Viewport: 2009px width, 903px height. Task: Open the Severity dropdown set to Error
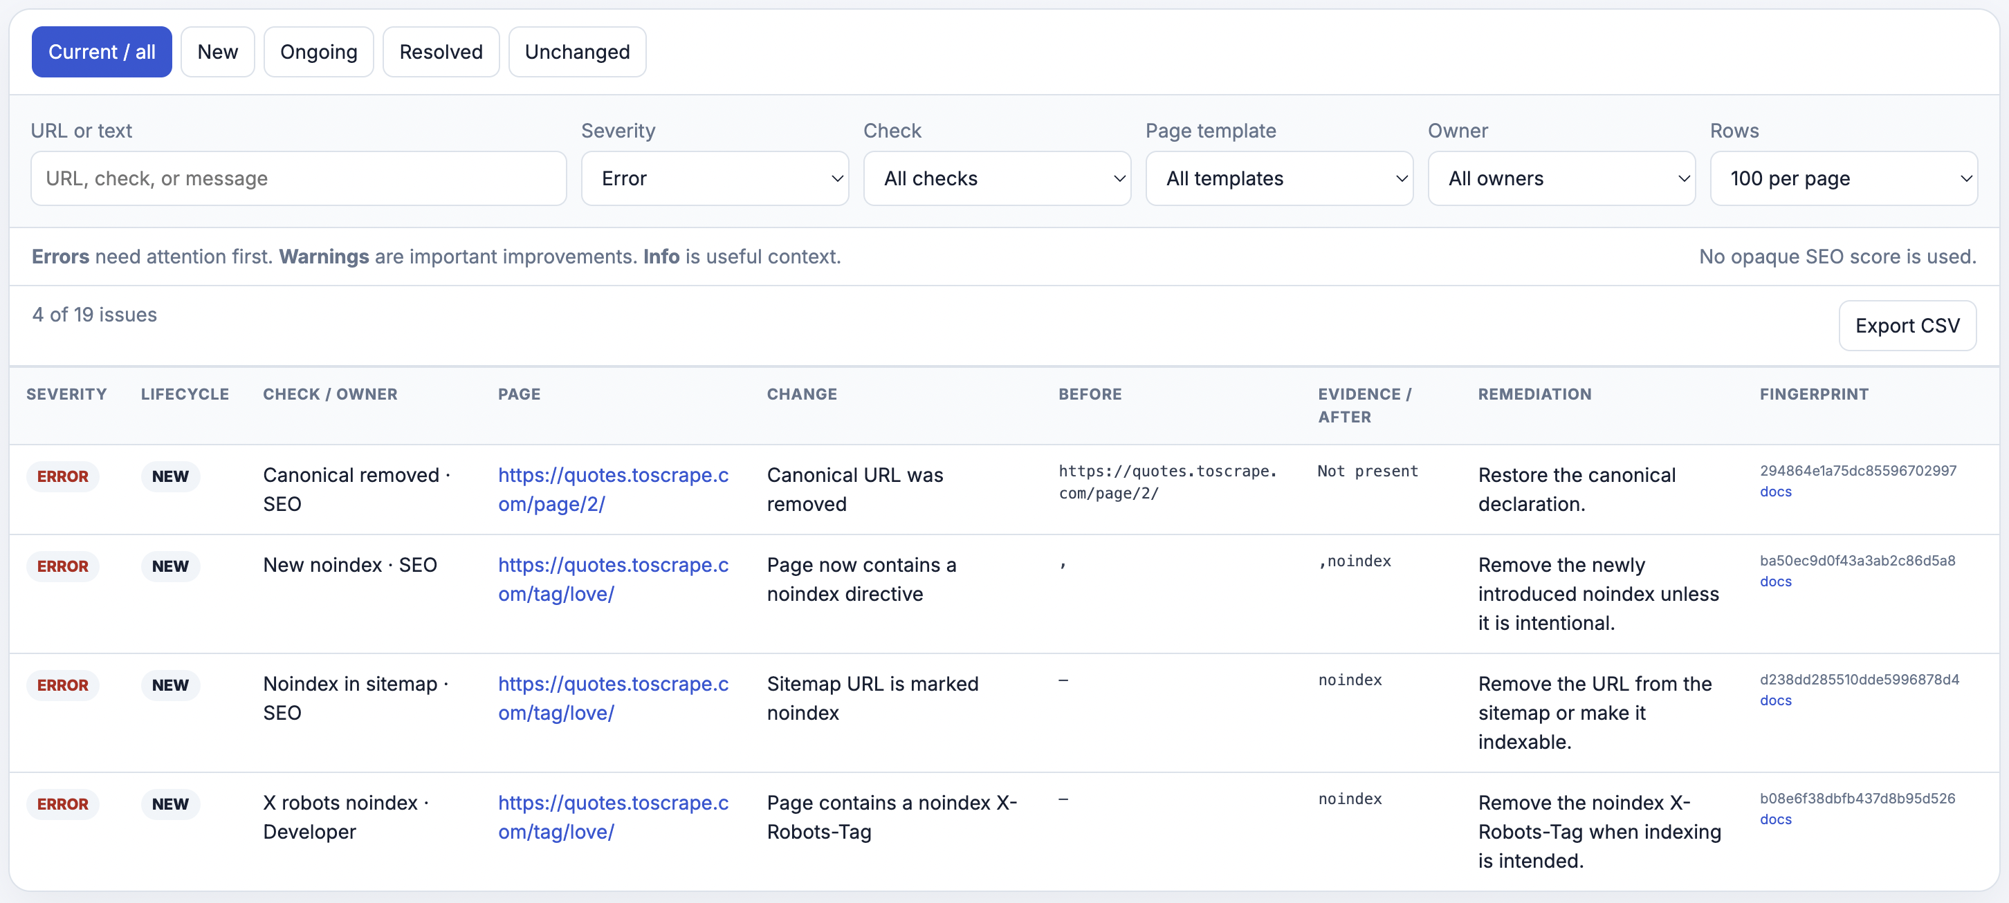pyautogui.click(x=715, y=178)
